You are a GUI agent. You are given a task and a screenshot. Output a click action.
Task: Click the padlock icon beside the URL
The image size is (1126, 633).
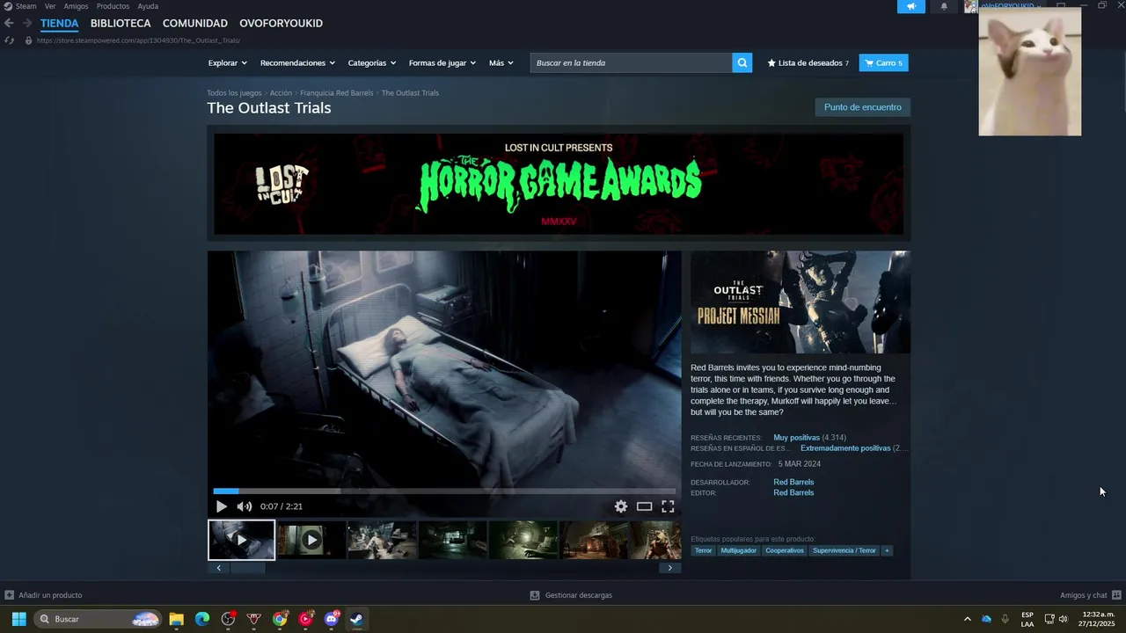tap(29, 40)
